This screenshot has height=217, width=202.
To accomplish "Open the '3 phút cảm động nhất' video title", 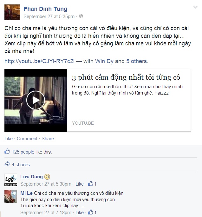I will (x=126, y=77).
